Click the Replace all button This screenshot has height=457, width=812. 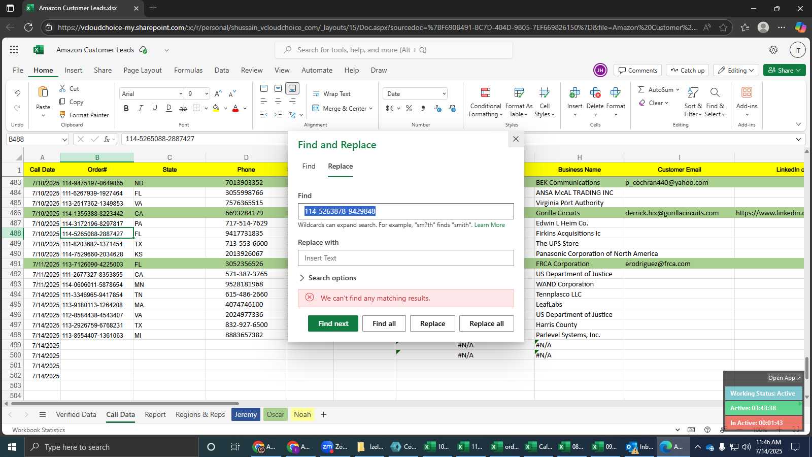[487, 323]
